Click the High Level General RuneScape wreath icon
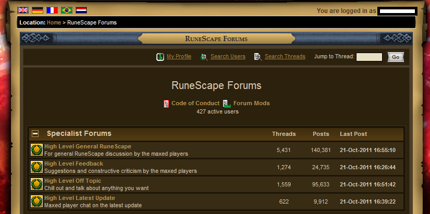 pos(36,150)
